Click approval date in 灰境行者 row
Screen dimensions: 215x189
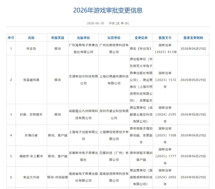[193, 135]
